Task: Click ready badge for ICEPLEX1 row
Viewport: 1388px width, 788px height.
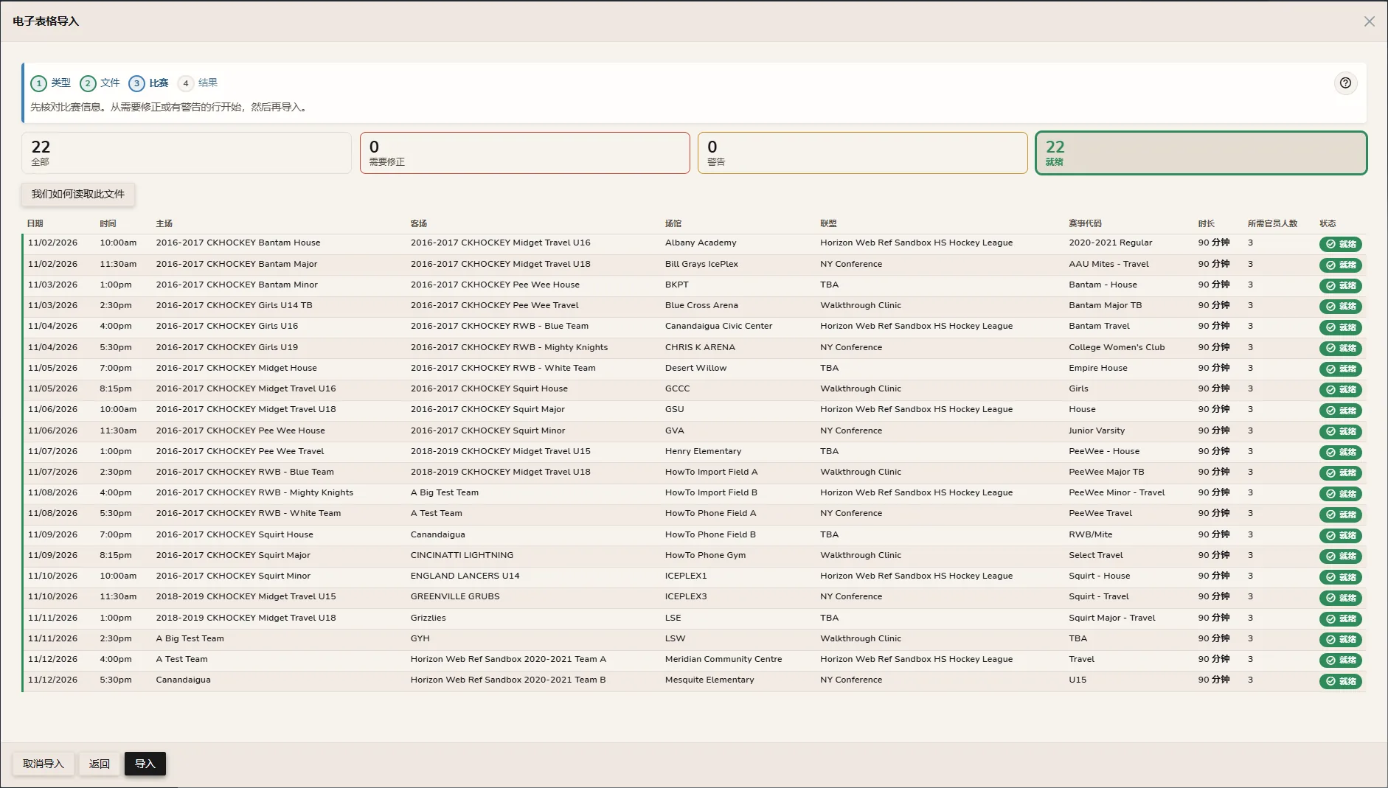Action: 1340,577
